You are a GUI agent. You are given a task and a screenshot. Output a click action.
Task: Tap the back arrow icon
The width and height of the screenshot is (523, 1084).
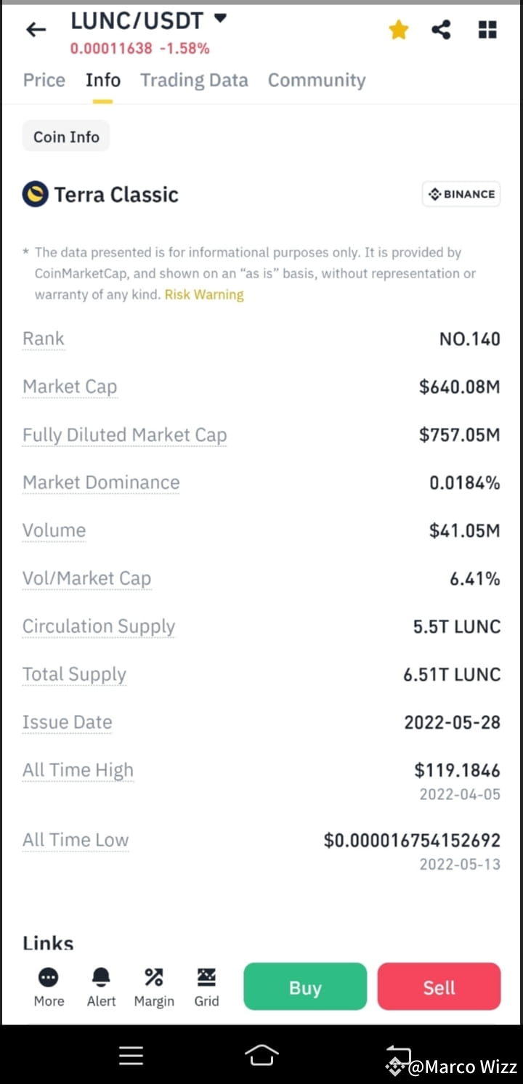(x=36, y=30)
